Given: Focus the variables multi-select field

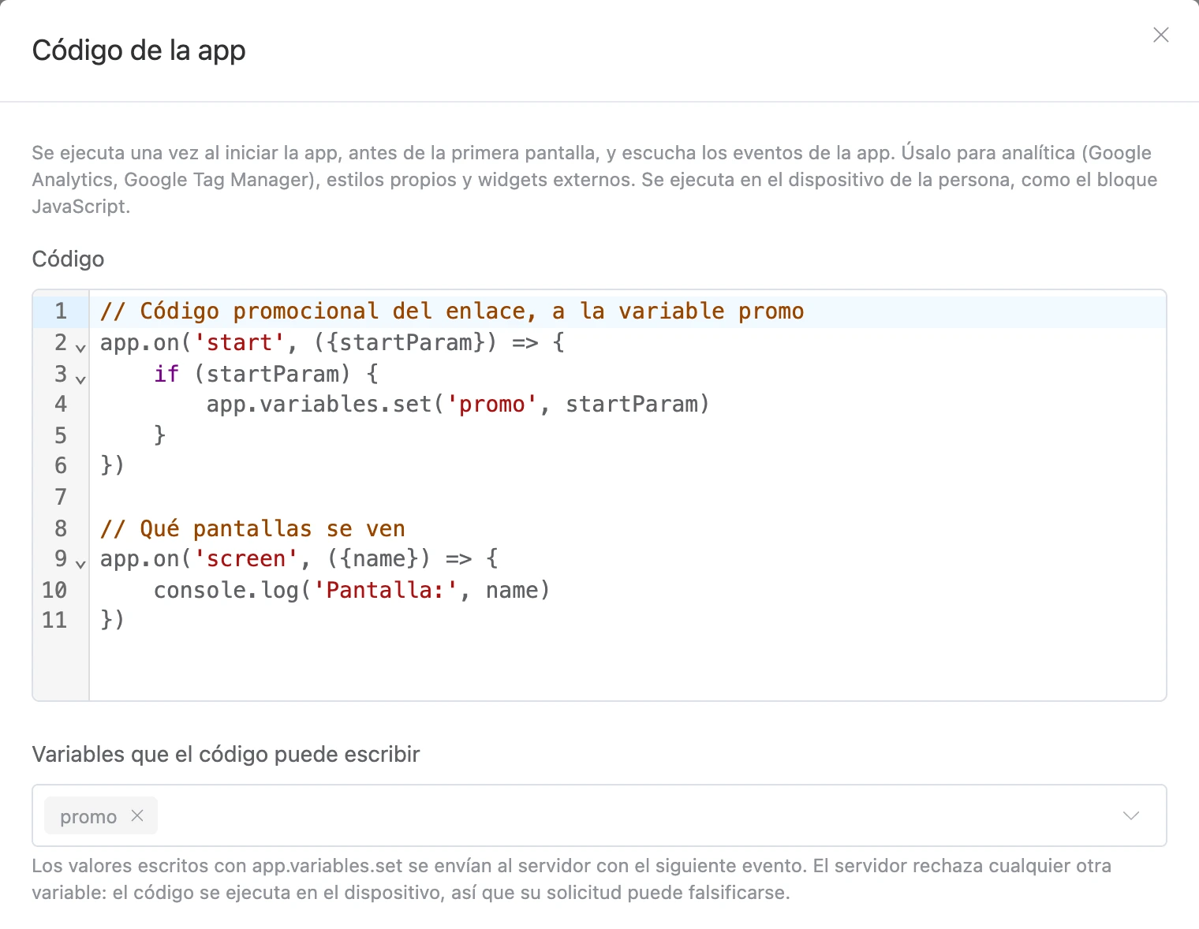Looking at the screenshot, I should point(599,815).
